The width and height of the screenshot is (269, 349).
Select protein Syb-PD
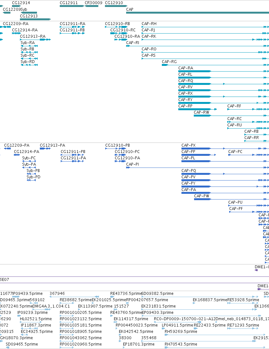(x=34, y=177)
